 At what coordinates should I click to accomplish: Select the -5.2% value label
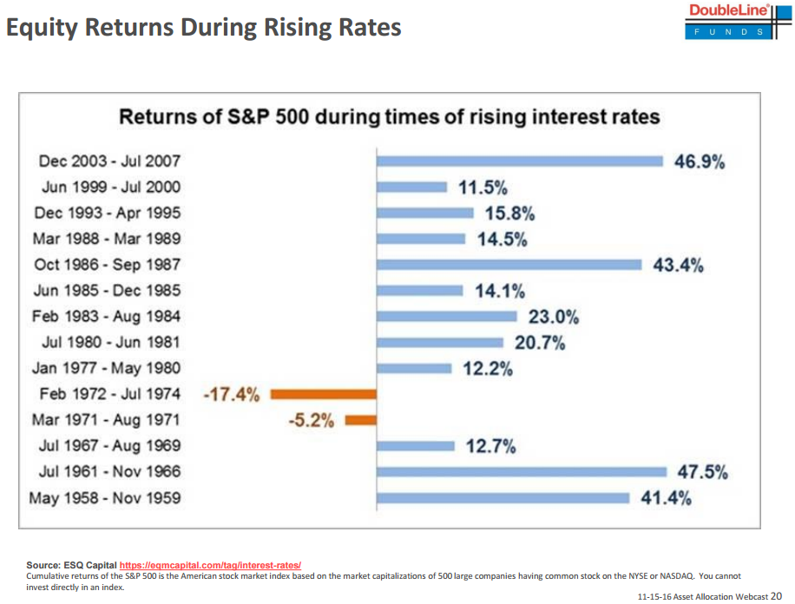310,421
